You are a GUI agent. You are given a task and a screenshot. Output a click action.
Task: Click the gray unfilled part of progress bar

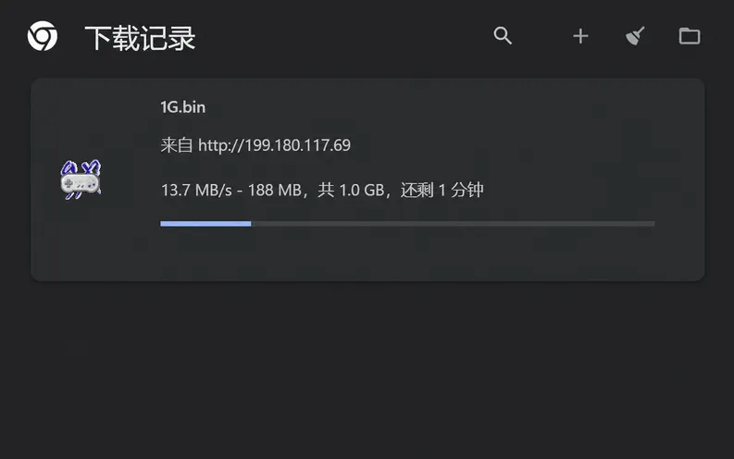[x=453, y=224]
